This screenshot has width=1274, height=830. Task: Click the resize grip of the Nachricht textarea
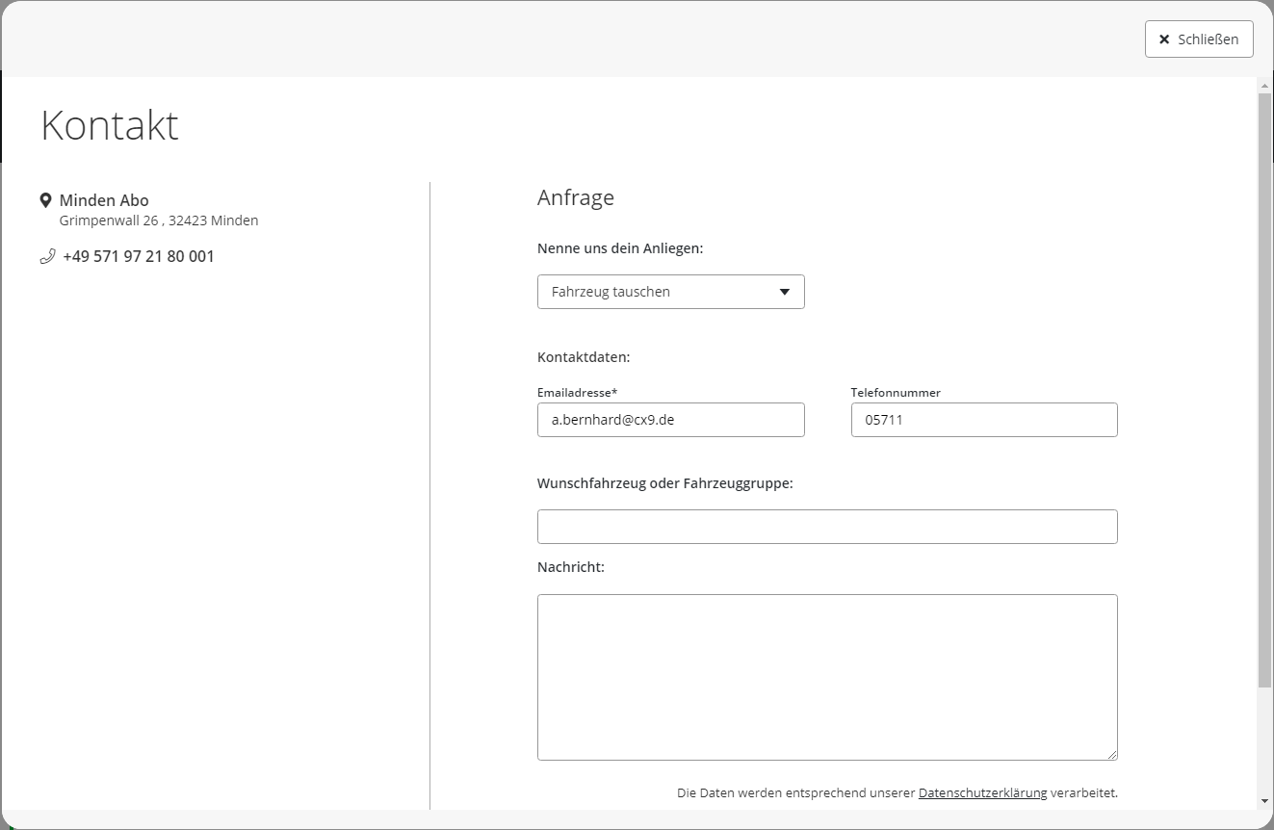pos(1112,755)
